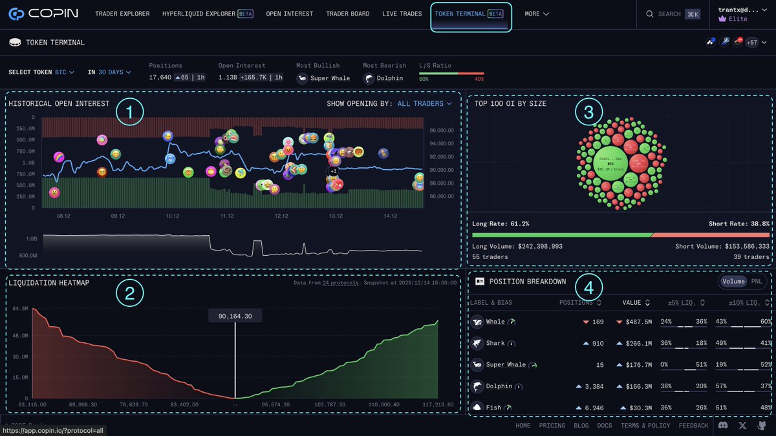Viewport: 776px width, 436px height.
Task: Open the Hyperliquid Explorer tab
Action: (x=208, y=14)
